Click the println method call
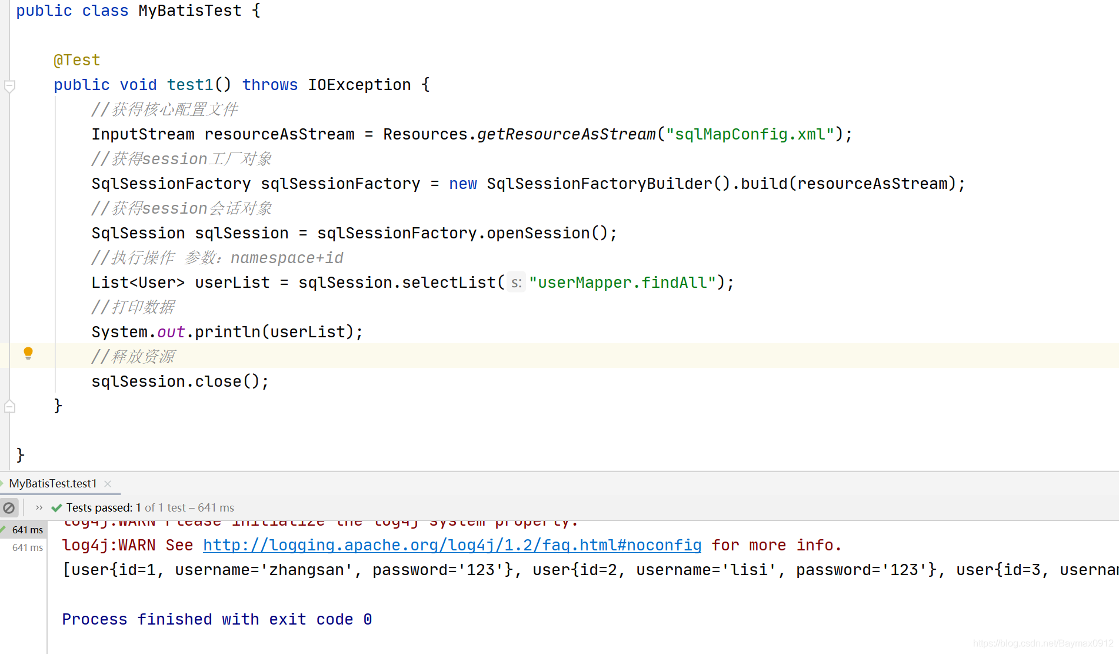1119x654 pixels. click(x=228, y=332)
